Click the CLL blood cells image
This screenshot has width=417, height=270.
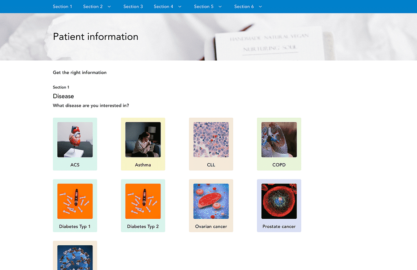211,140
